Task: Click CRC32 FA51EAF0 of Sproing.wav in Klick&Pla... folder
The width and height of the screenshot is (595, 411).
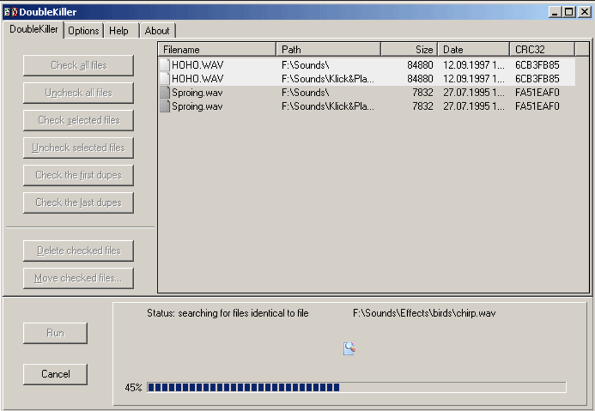Action: (x=537, y=107)
